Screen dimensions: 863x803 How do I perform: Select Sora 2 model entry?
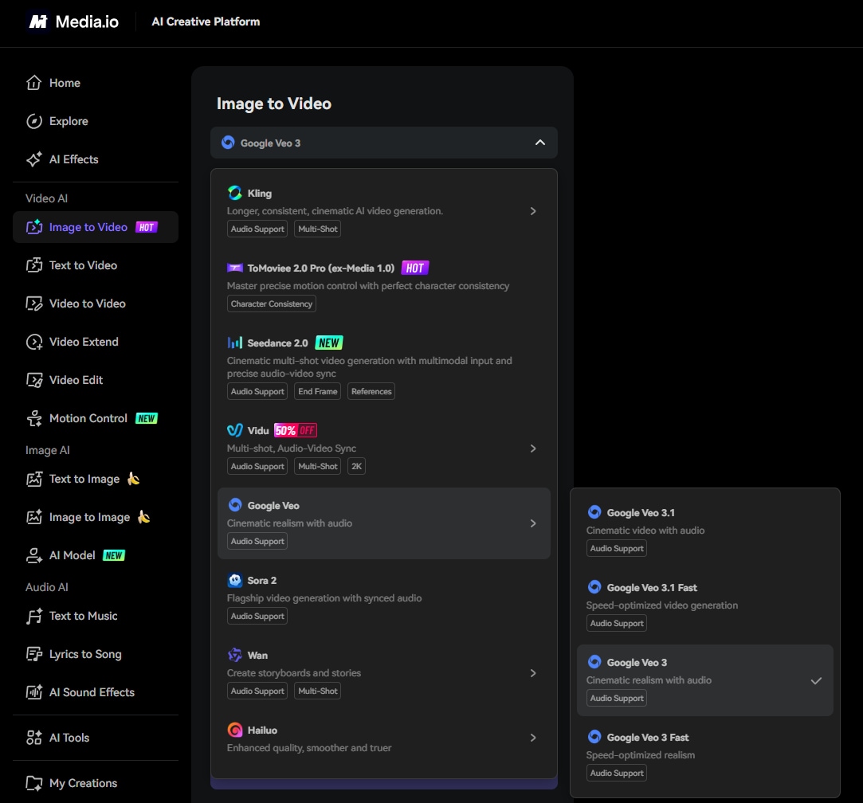coord(383,598)
